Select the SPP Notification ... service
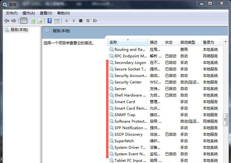The width and height of the screenshot is (231, 163). [164, 128]
